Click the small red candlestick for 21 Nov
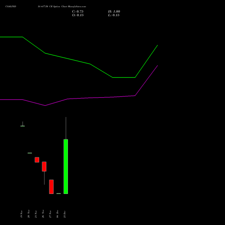The height and width of the screenshot is (225, 225). (x=37, y=160)
